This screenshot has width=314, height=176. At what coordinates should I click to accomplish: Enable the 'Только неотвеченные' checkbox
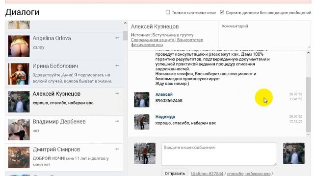click(x=168, y=12)
